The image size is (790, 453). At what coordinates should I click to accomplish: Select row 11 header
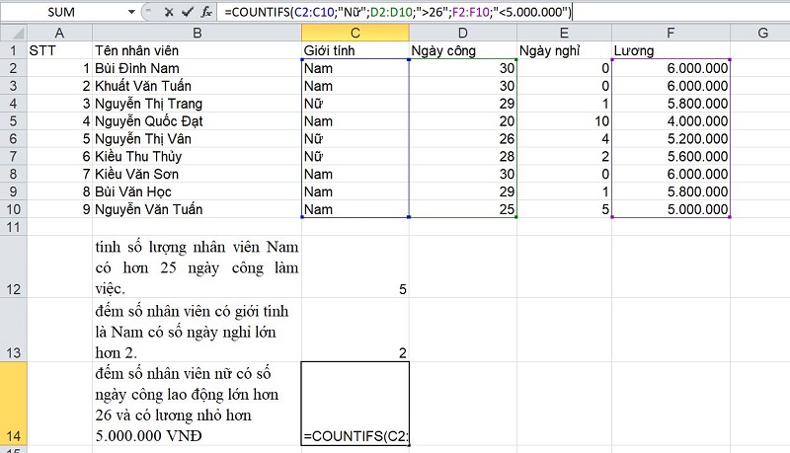[13, 227]
